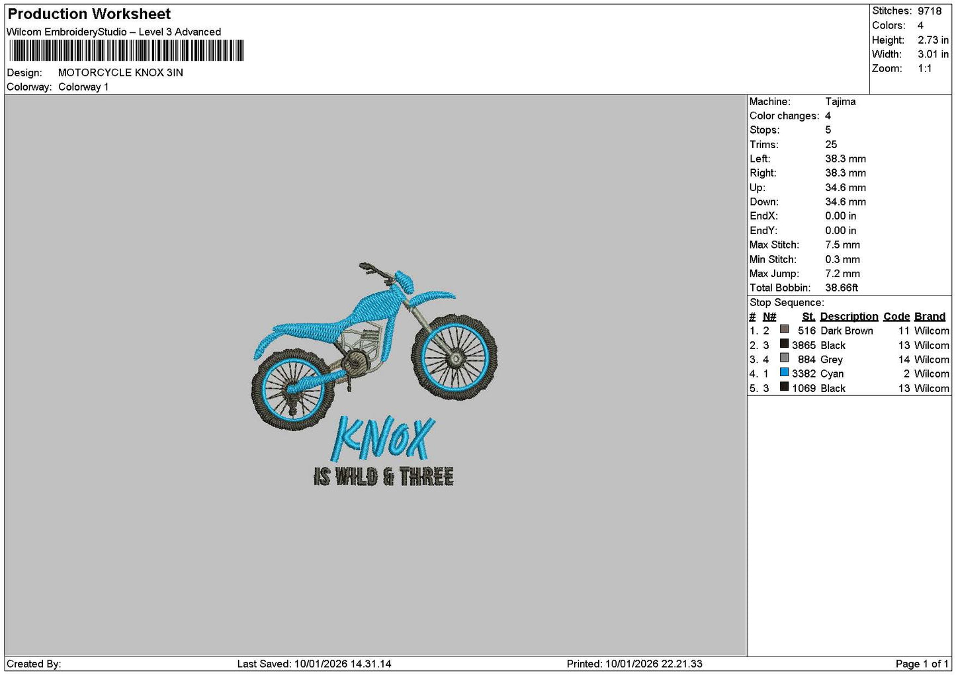Click the Min Stitch value 0.3 mm

842,260
